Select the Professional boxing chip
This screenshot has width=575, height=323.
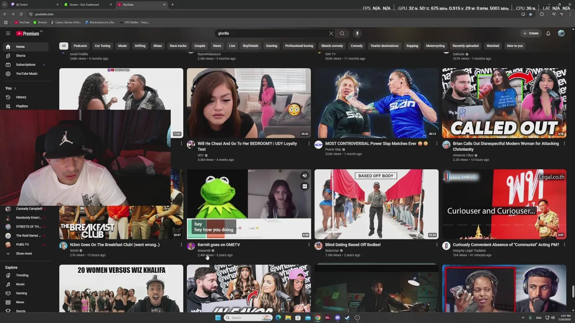click(299, 46)
